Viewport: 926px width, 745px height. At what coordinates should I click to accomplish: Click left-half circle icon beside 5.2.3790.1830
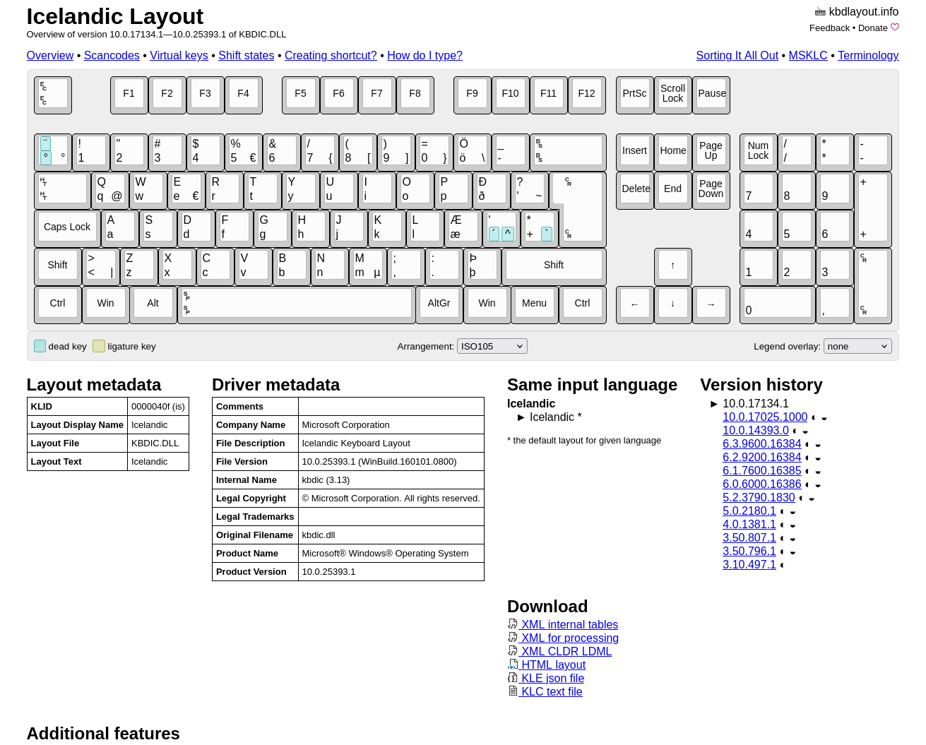click(802, 499)
